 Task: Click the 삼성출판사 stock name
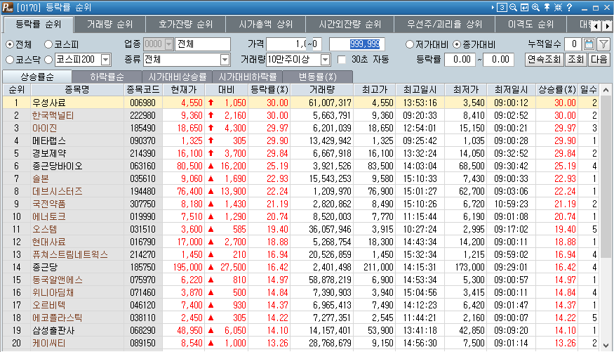[x=53, y=330]
